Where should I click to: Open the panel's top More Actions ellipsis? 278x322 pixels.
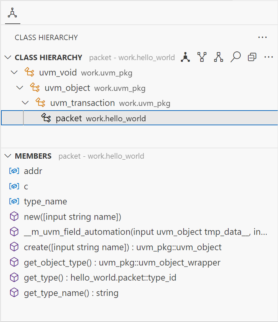coord(262,37)
